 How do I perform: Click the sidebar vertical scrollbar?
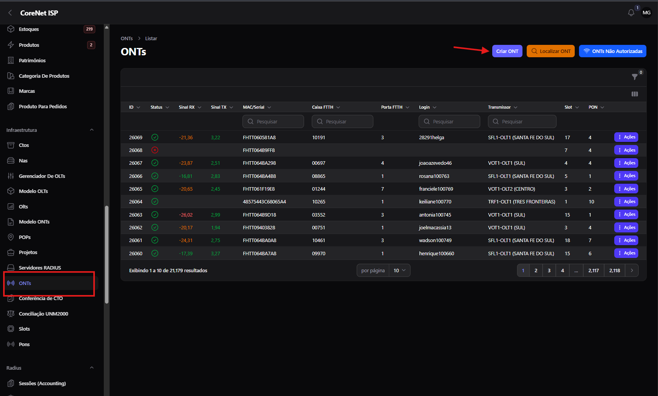pos(107,254)
